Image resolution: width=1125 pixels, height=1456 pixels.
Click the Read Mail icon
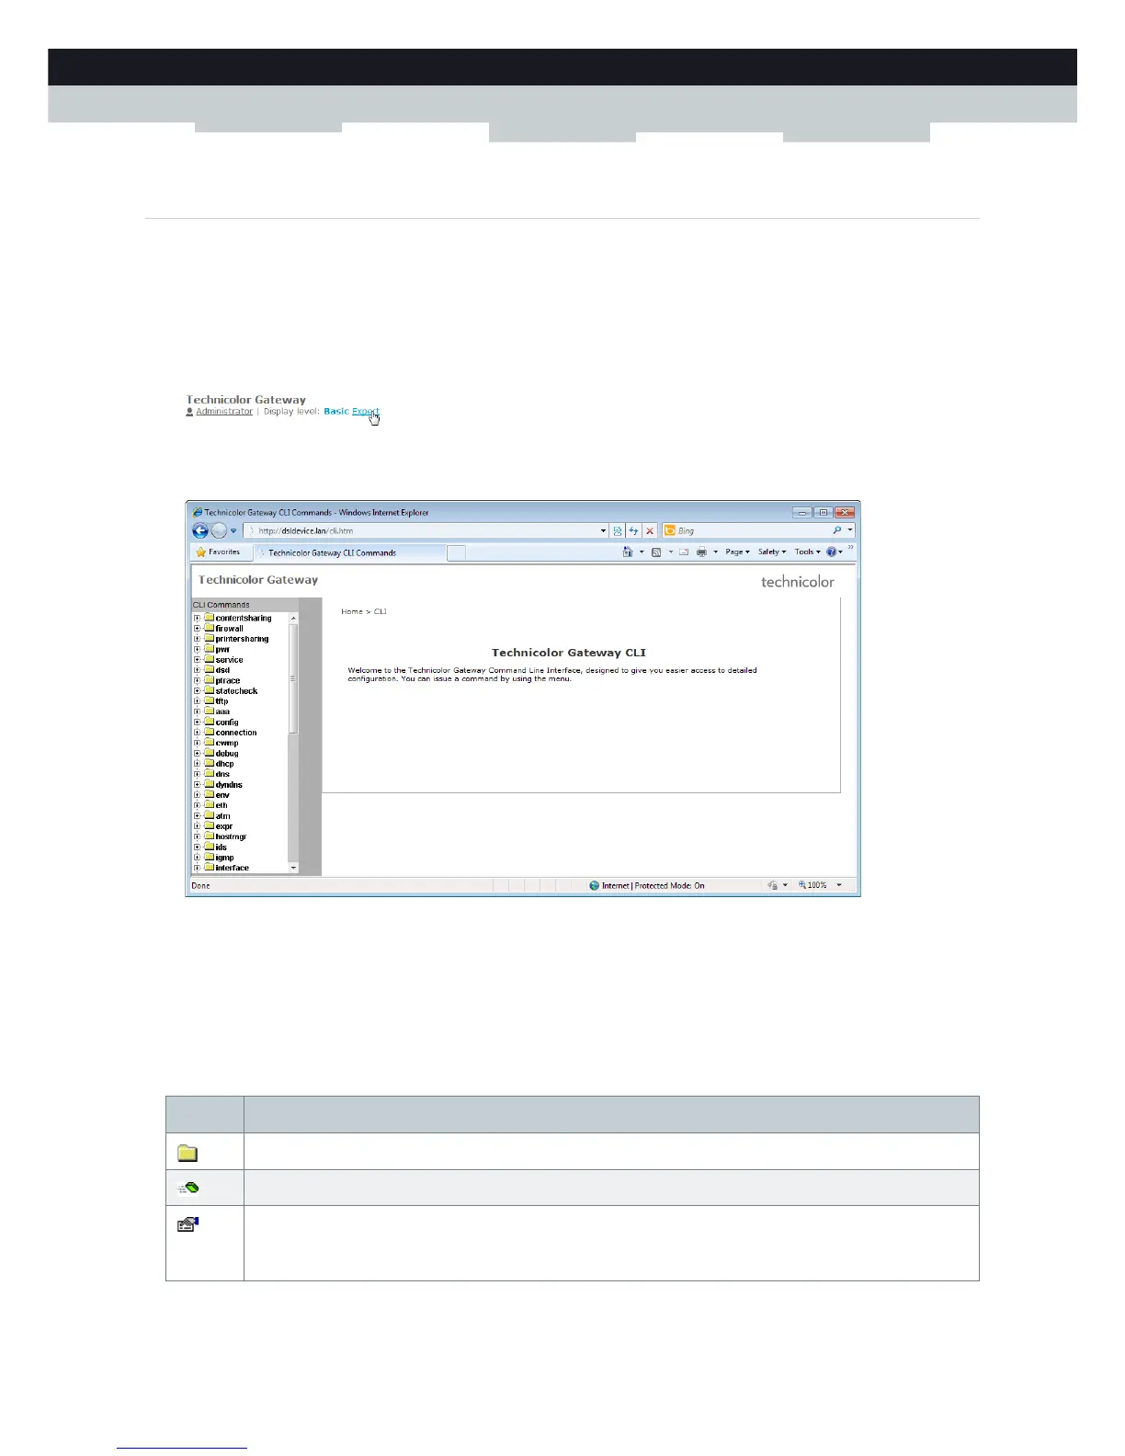pyautogui.click(x=684, y=552)
